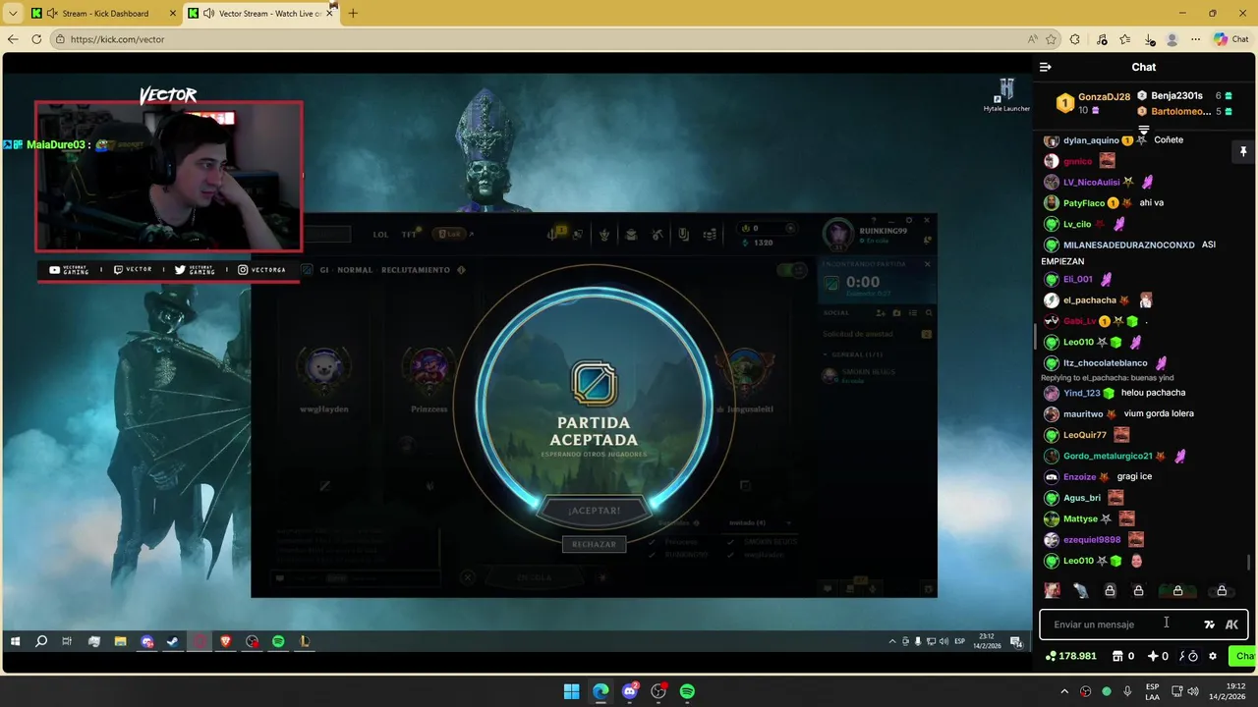
Task: Click Steam icon in streamed taskbar
Action: [172, 641]
